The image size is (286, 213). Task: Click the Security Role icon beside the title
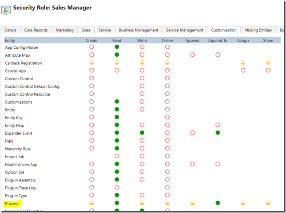point(6,10)
